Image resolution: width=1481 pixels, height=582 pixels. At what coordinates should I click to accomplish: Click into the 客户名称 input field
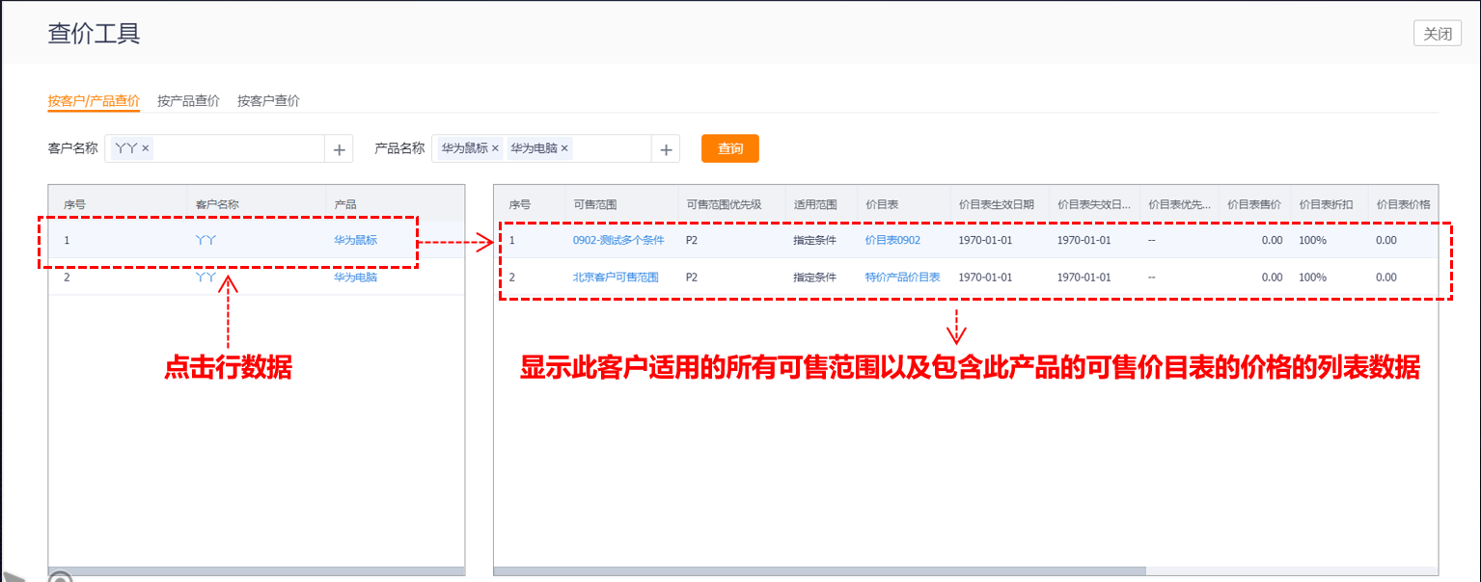tap(236, 149)
